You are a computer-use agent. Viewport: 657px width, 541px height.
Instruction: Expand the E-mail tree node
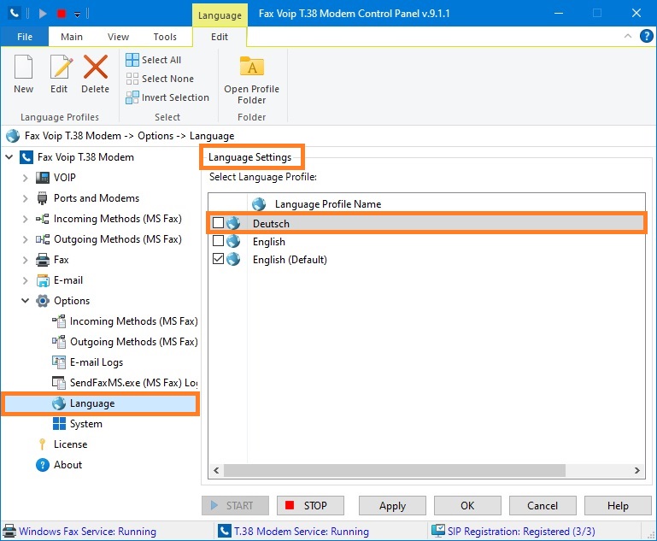25,280
